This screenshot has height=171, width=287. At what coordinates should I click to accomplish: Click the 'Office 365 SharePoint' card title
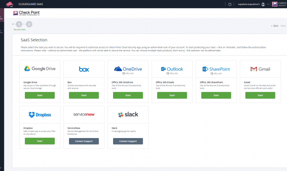pos(212,83)
